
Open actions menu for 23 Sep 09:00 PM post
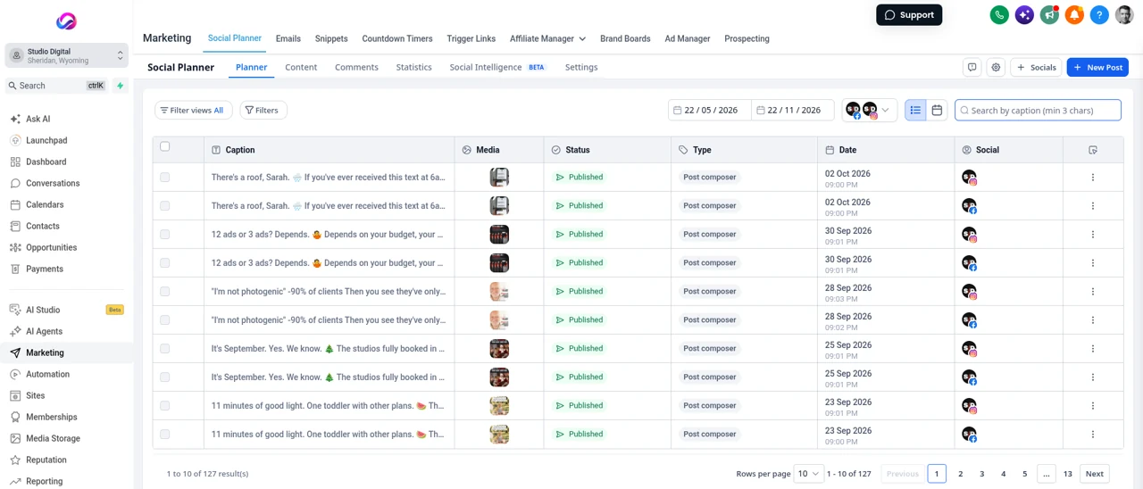click(x=1093, y=435)
